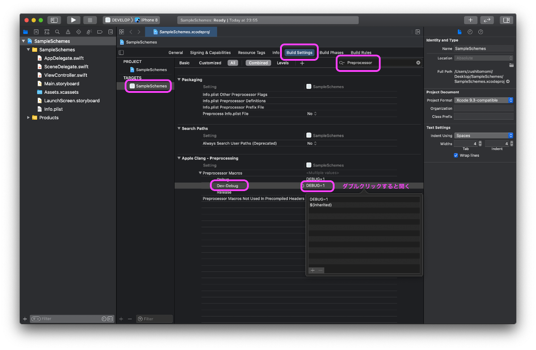Select SampleSchemes under TARGETS
The height and width of the screenshot is (350, 536).
(148, 86)
